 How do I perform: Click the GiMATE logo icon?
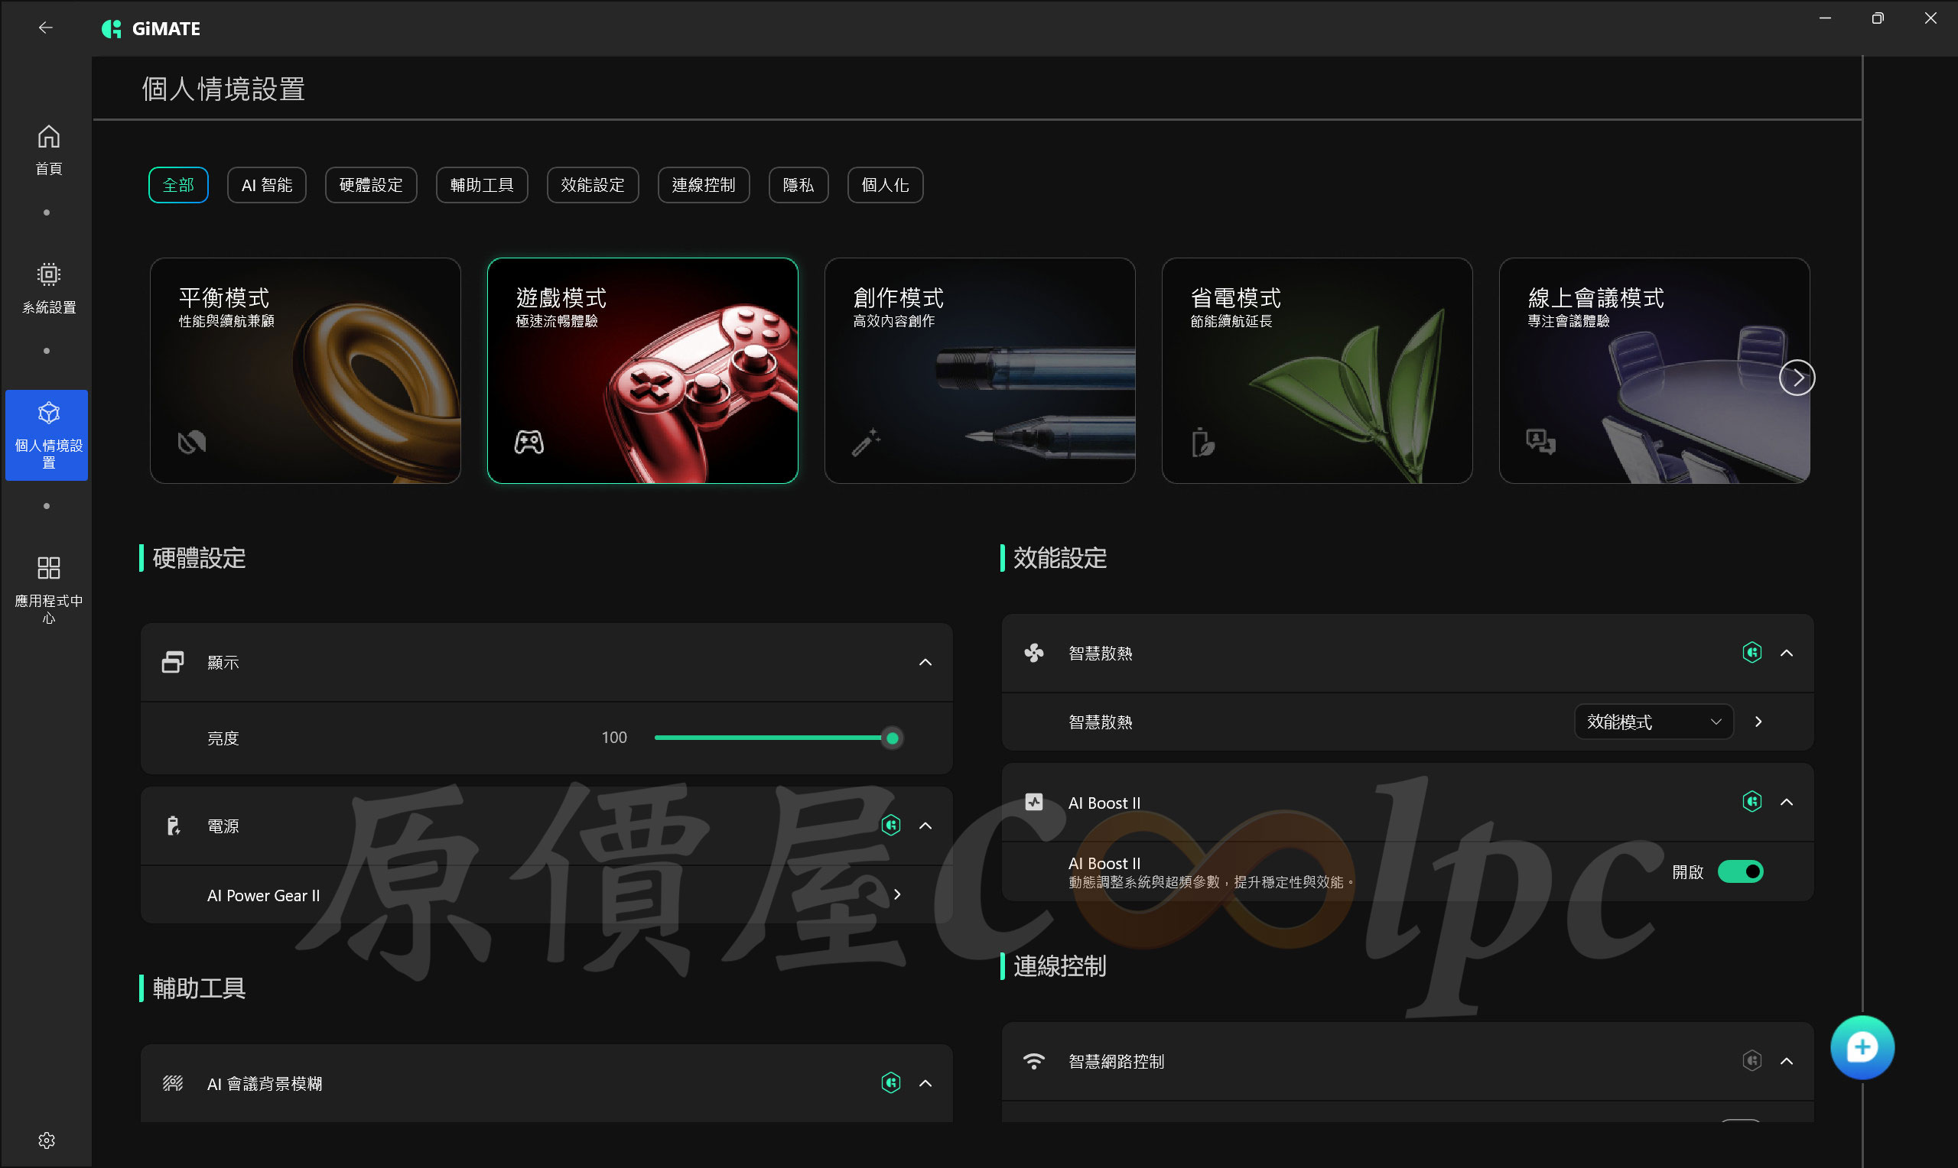point(112,29)
